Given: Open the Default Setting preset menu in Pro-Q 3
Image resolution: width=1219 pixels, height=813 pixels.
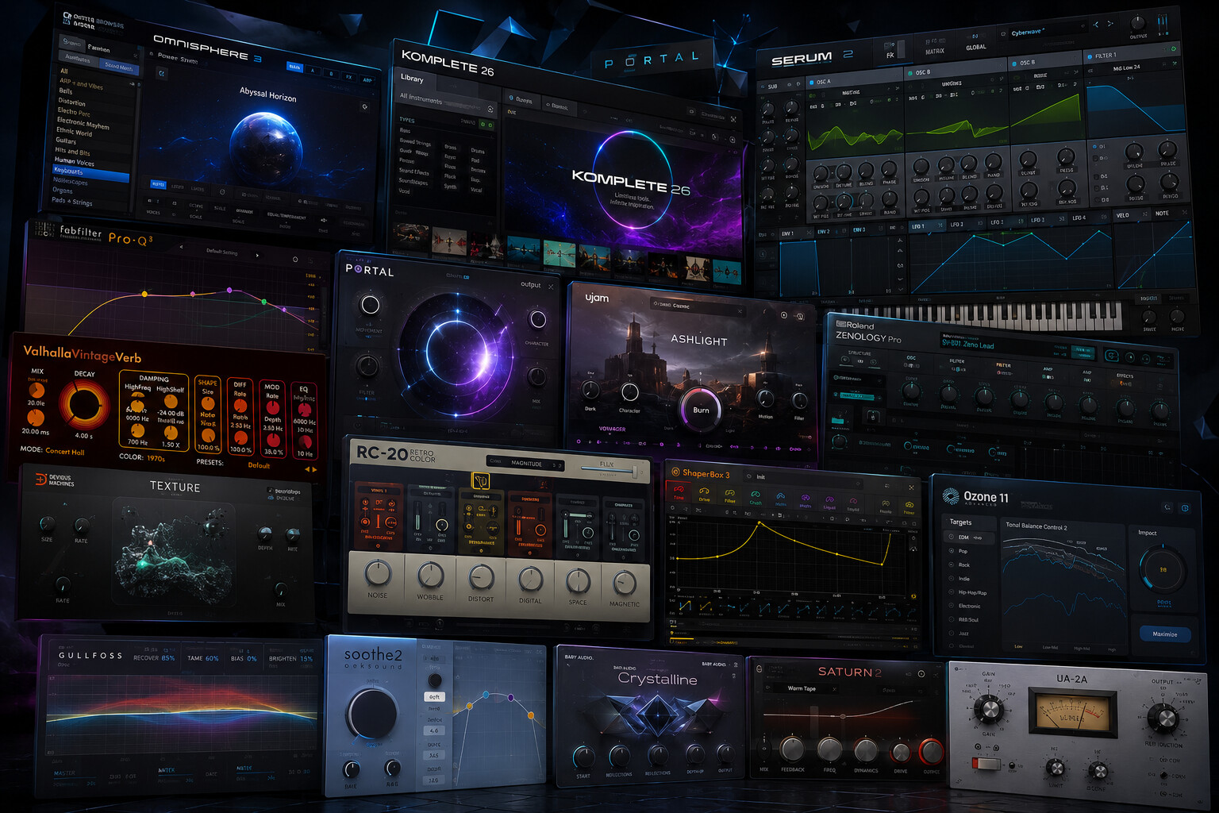Looking at the screenshot, I should [x=221, y=252].
